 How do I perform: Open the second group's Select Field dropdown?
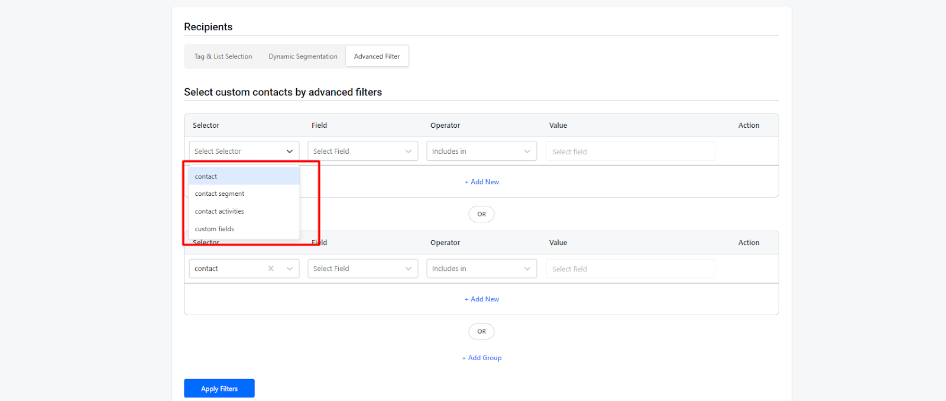pos(362,269)
